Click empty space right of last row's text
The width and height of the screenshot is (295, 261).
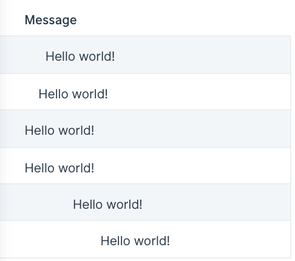click(x=230, y=239)
